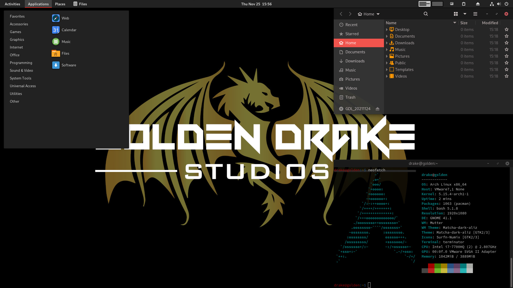Open Trash in Files sidebar
Image resolution: width=513 pixels, height=288 pixels.
tap(350, 97)
